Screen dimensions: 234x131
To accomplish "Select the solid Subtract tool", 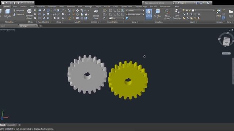I will click(40, 14).
